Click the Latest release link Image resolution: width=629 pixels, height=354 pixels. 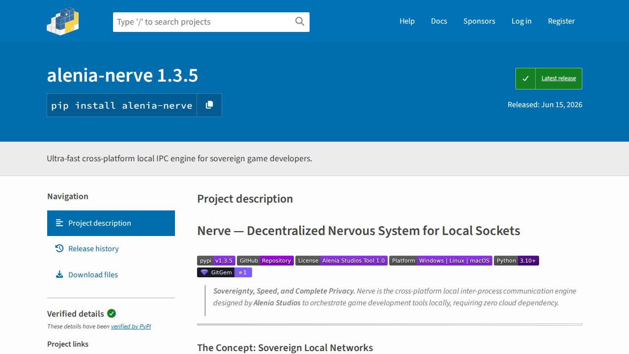pos(559,79)
